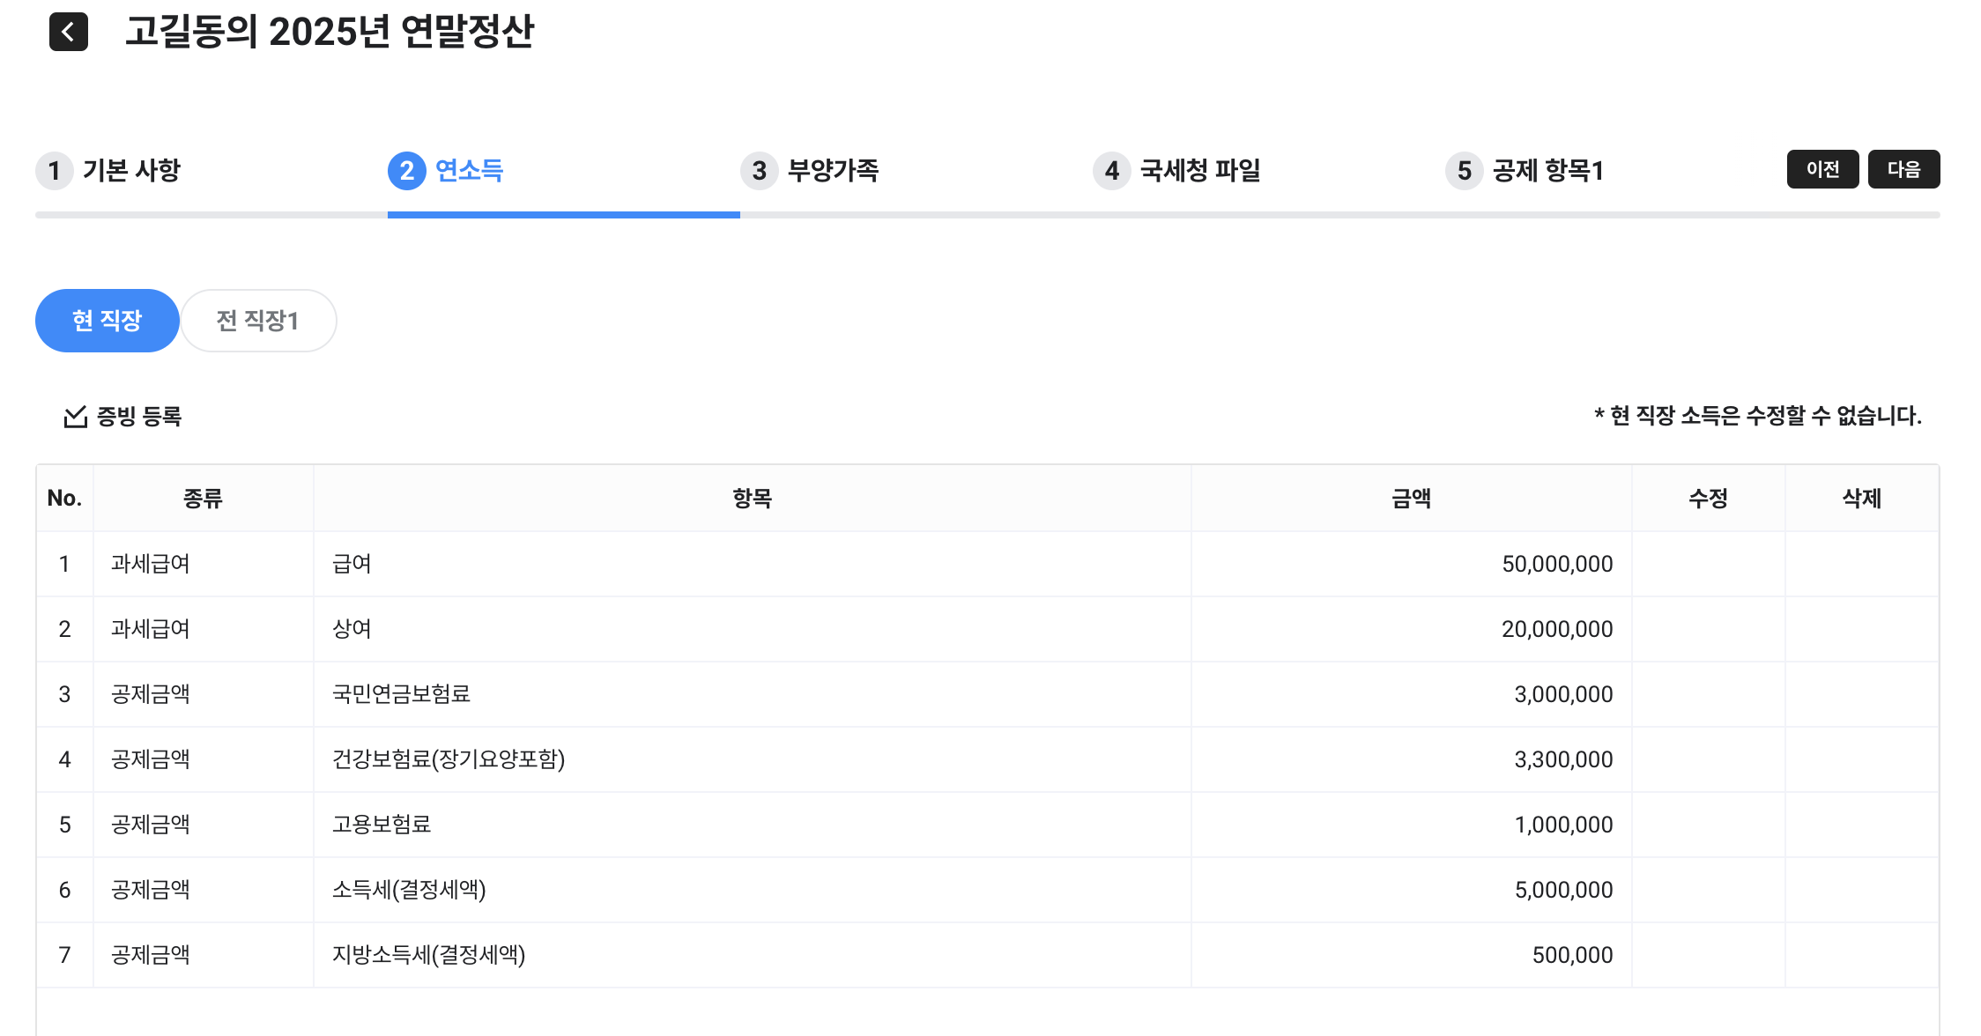
Task: Click the 고용보험료 row
Action: 382,825
